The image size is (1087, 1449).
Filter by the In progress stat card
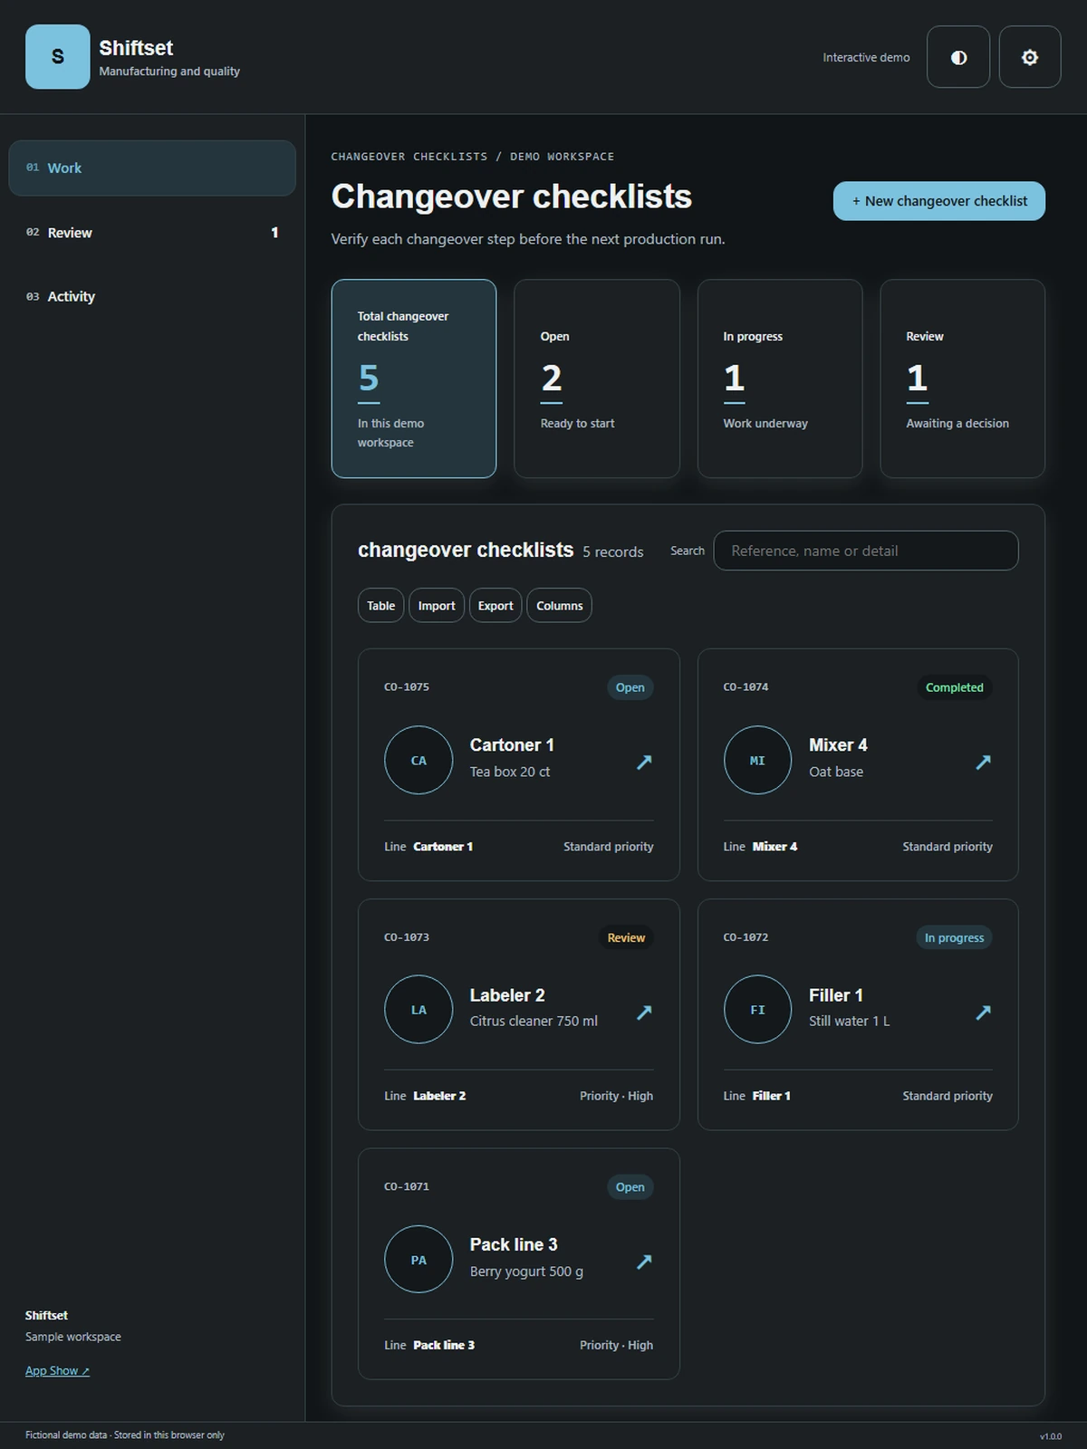pos(780,379)
